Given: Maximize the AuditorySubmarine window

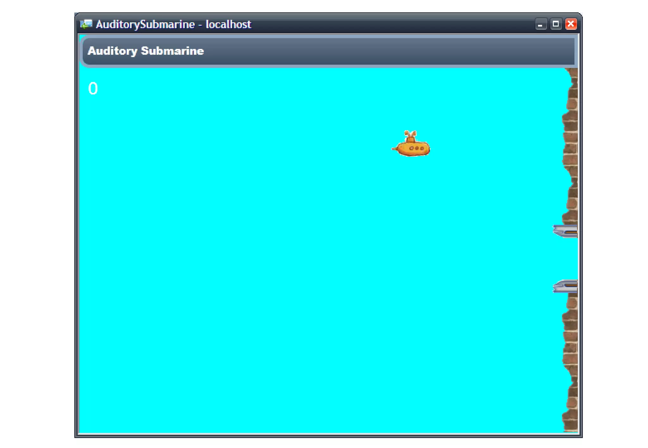Looking at the screenshot, I should pyautogui.click(x=556, y=24).
